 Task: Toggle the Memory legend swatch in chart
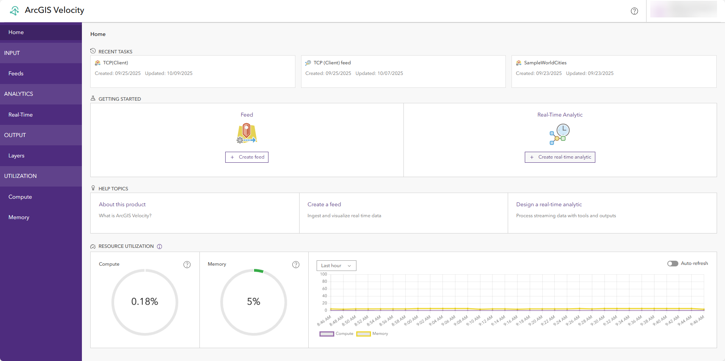[x=363, y=334]
